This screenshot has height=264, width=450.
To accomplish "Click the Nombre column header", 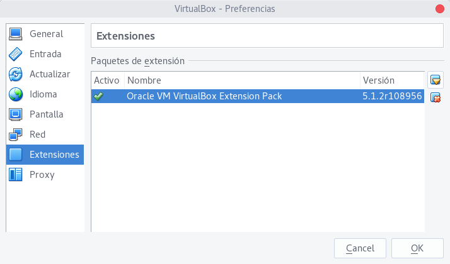I will [144, 80].
